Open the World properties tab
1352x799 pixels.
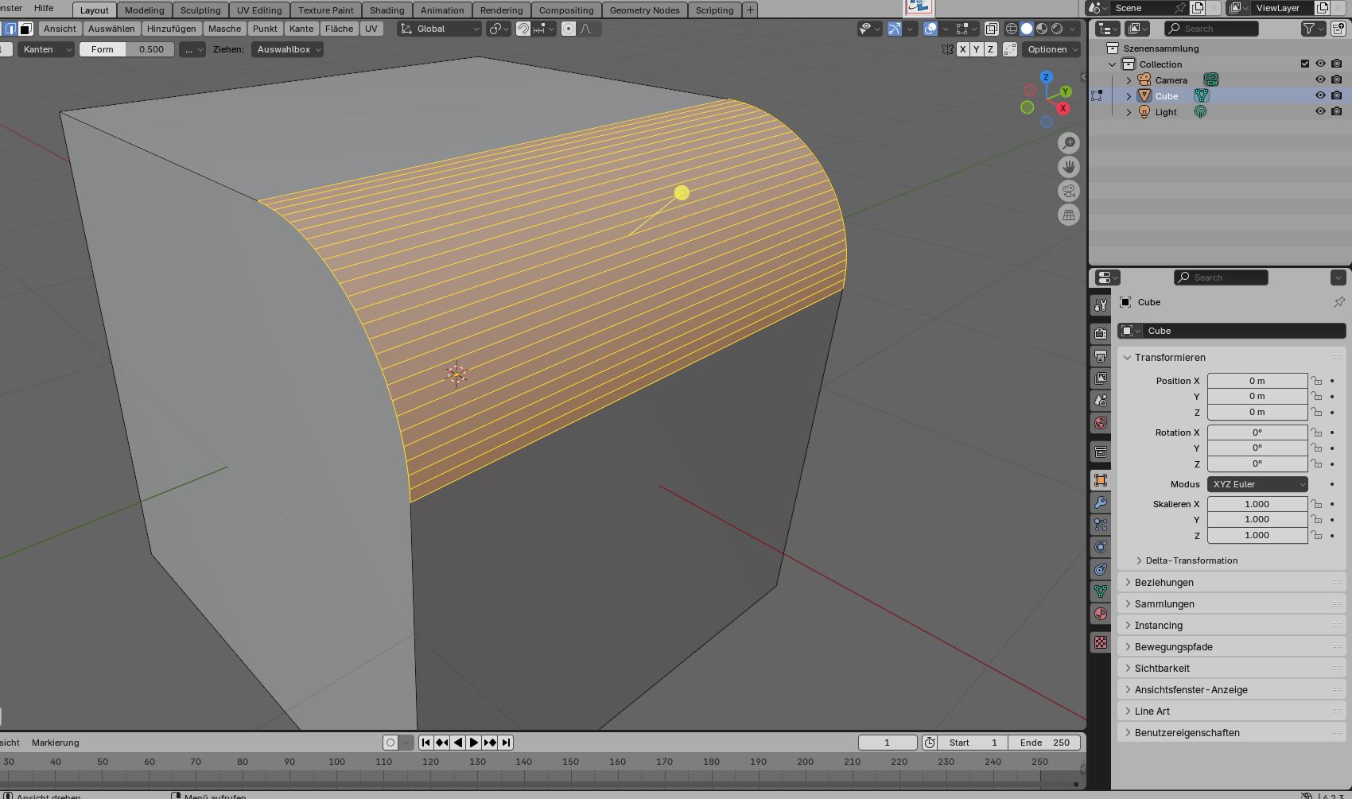click(1101, 423)
